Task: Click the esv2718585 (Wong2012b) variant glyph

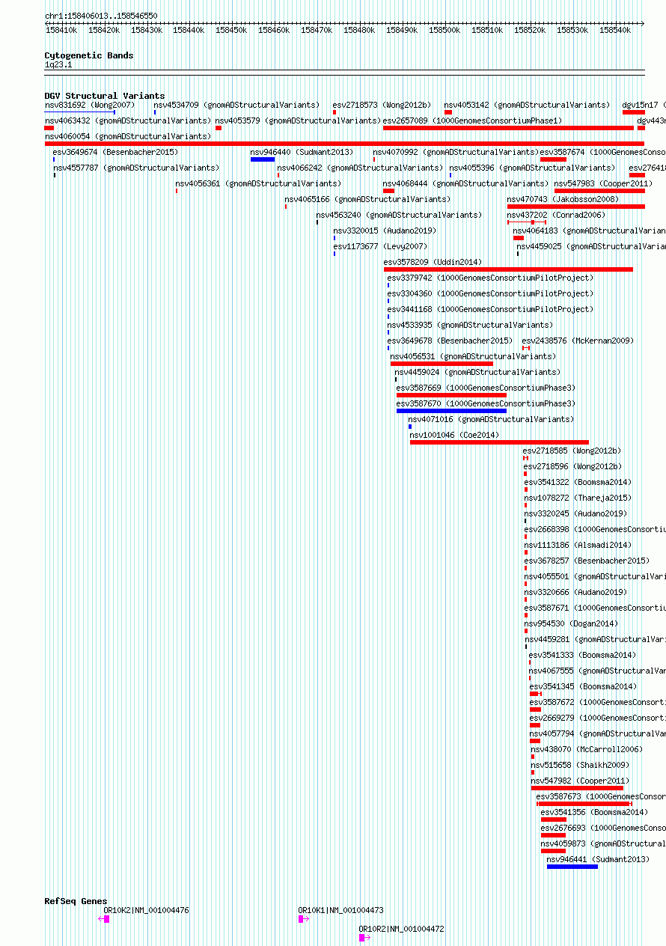Action: [x=526, y=458]
